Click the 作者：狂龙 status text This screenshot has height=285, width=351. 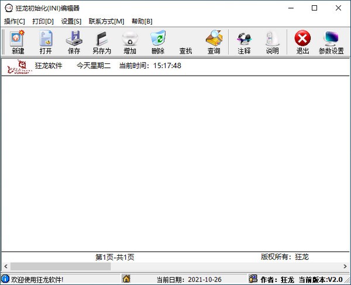(277, 280)
